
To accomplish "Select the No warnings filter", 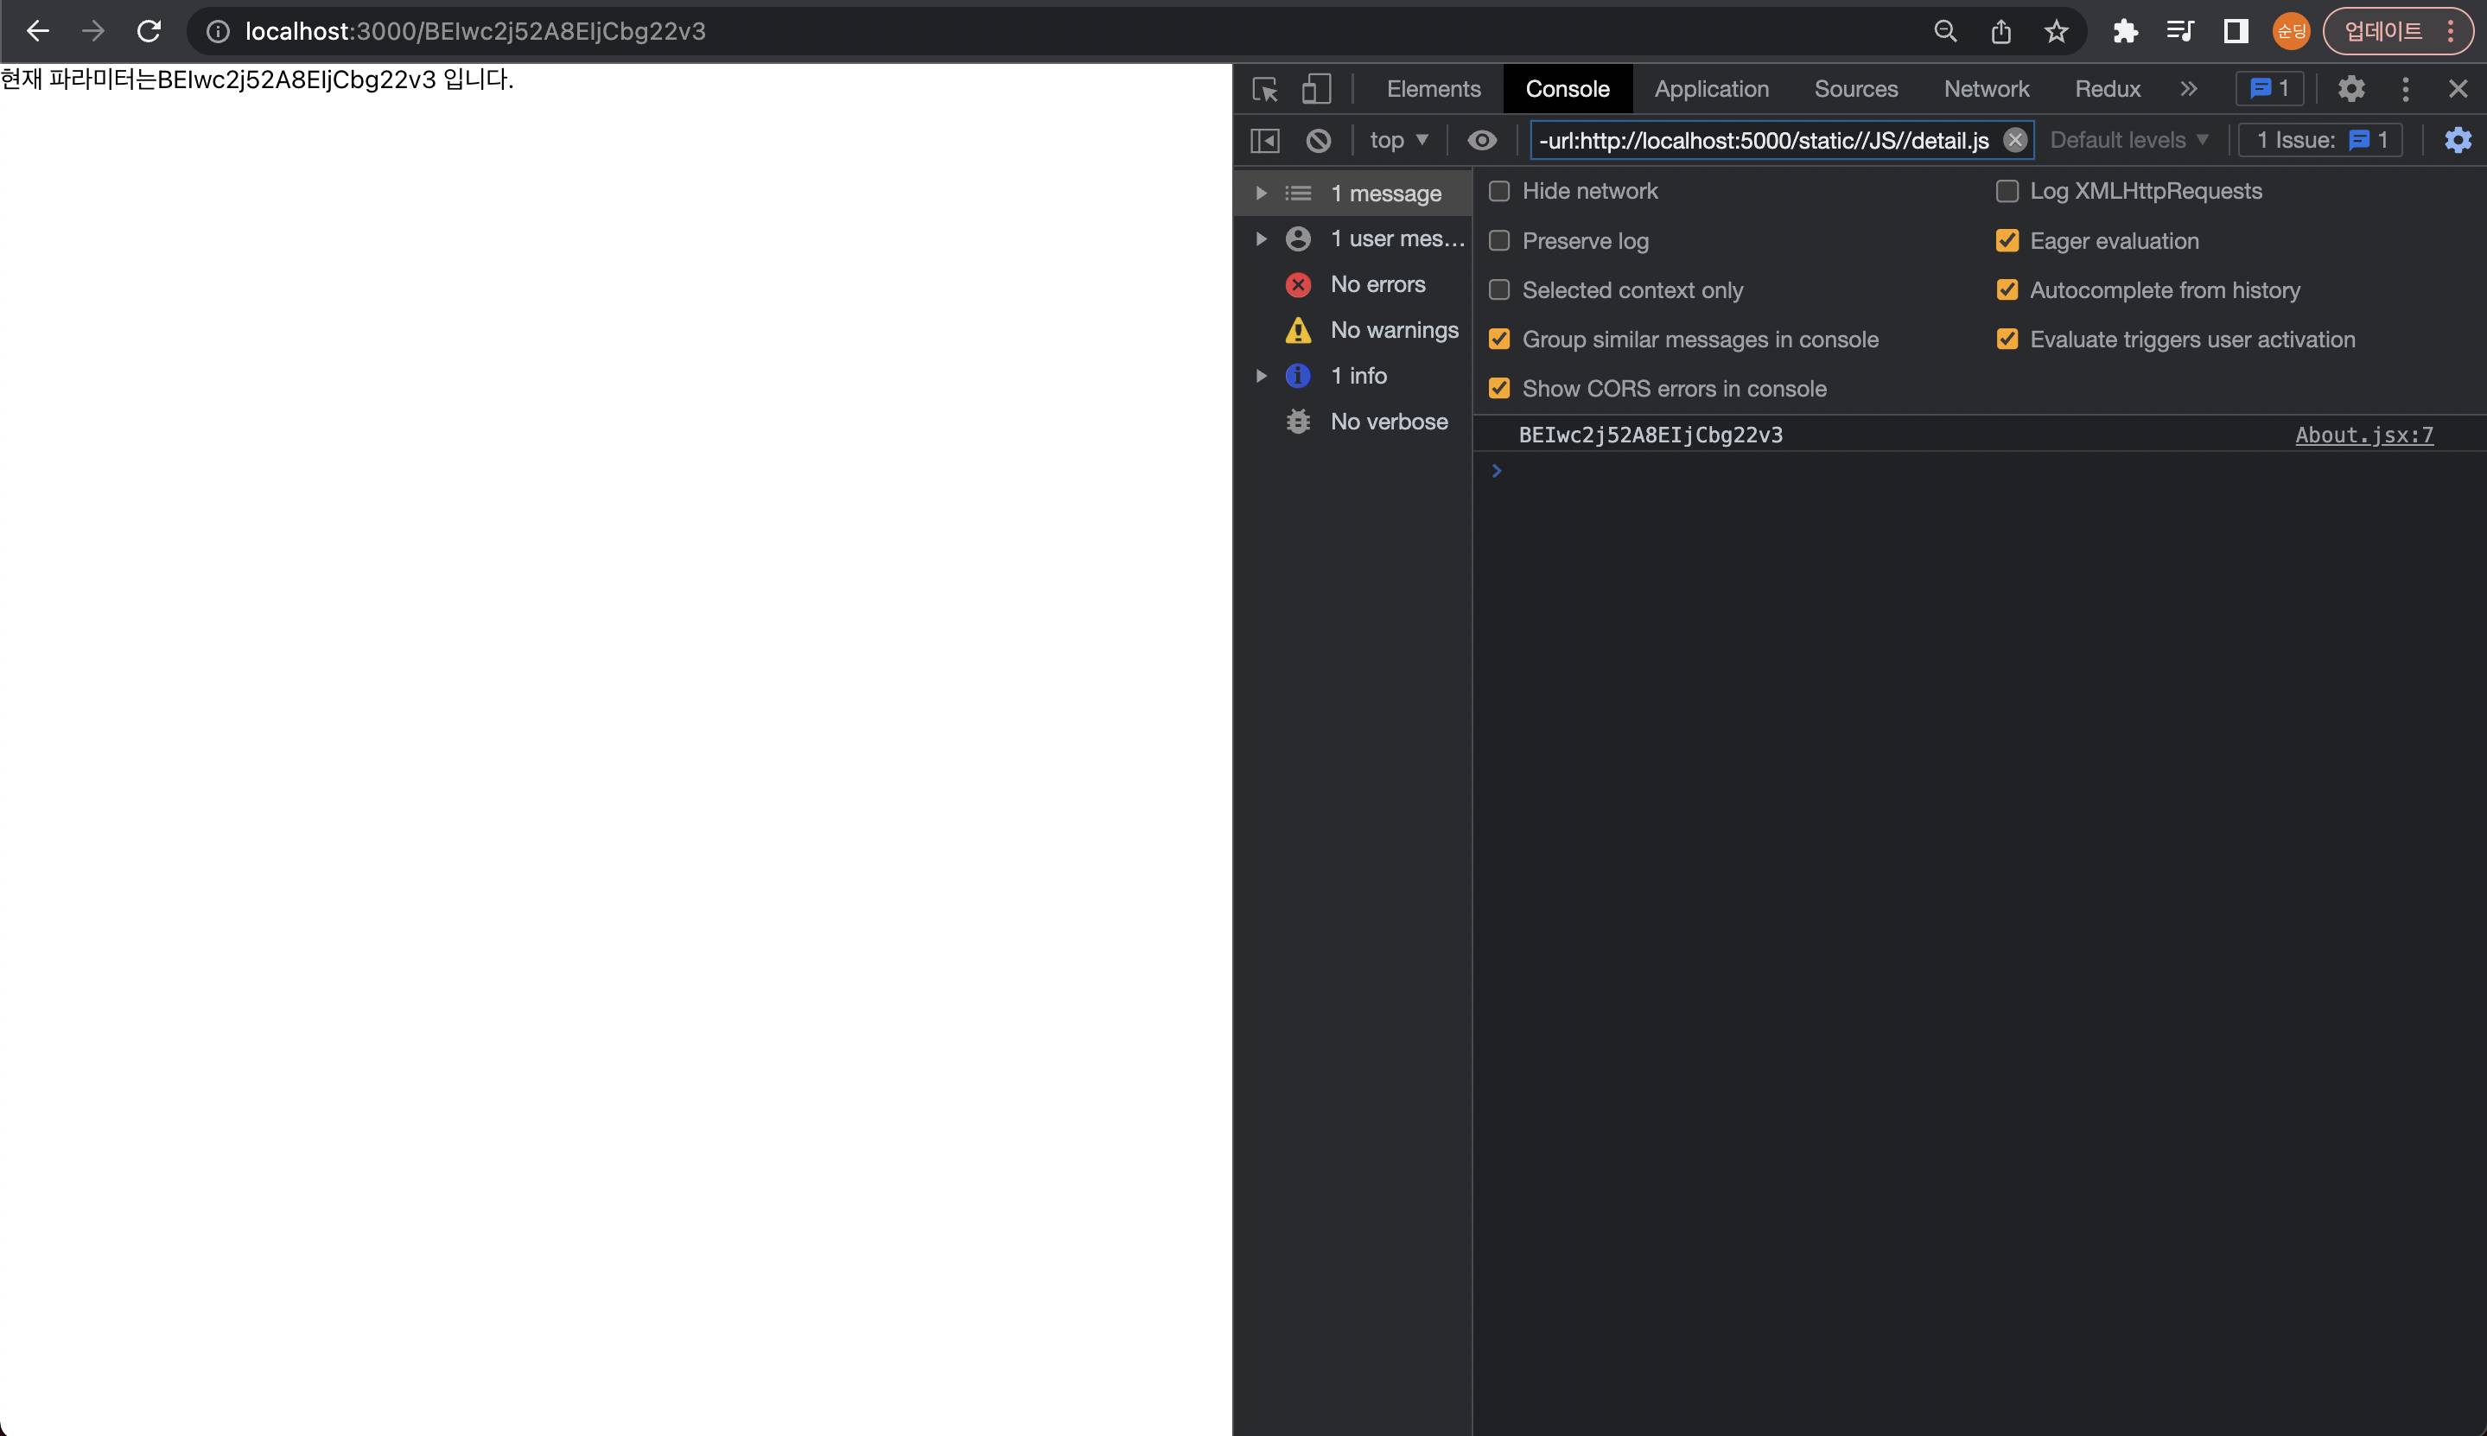I will pyautogui.click(x=1354, y=329).
